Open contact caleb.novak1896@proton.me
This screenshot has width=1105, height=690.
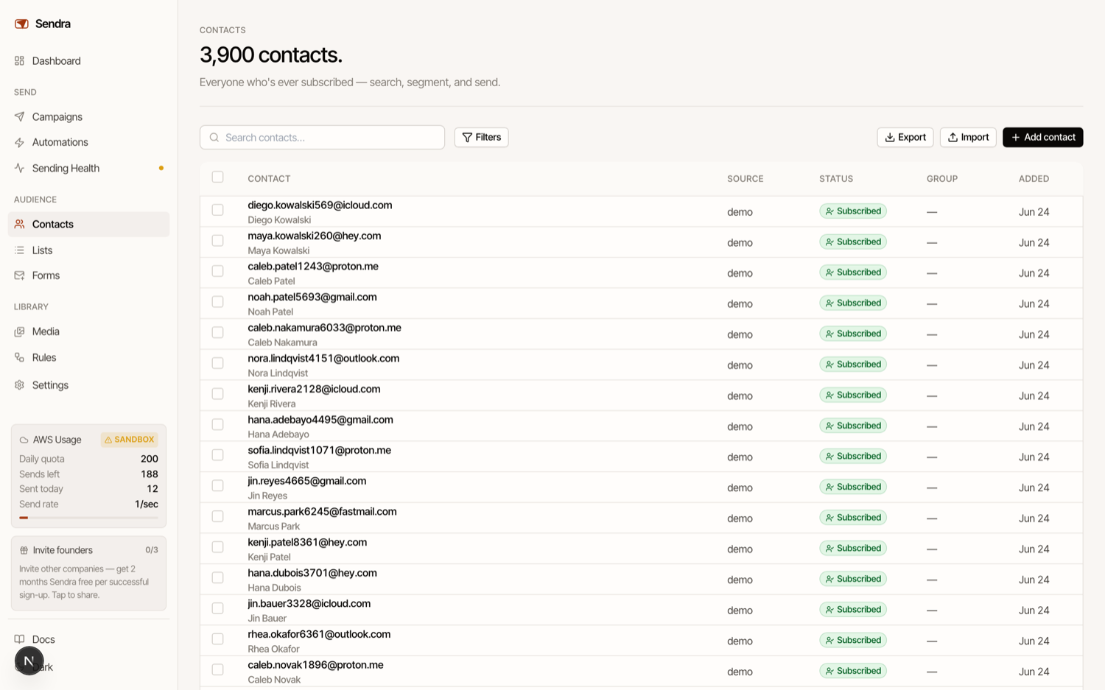[315, 665]
